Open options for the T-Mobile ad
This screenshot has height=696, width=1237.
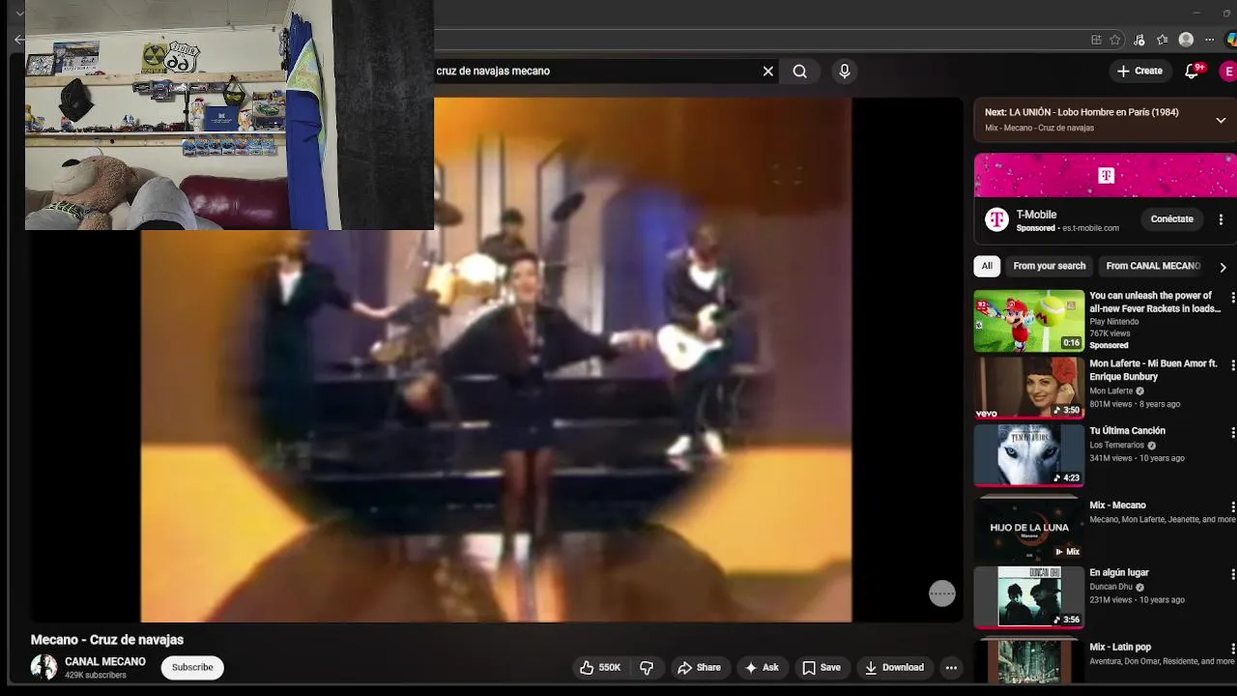pyautogui.click(x=1221, y=219)
